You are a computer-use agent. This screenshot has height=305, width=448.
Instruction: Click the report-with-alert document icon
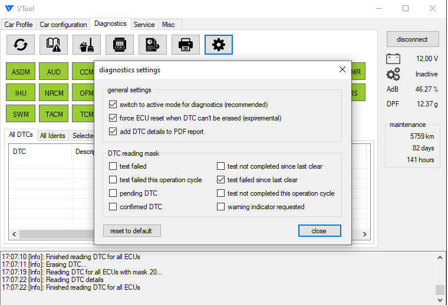coord(153,45)
